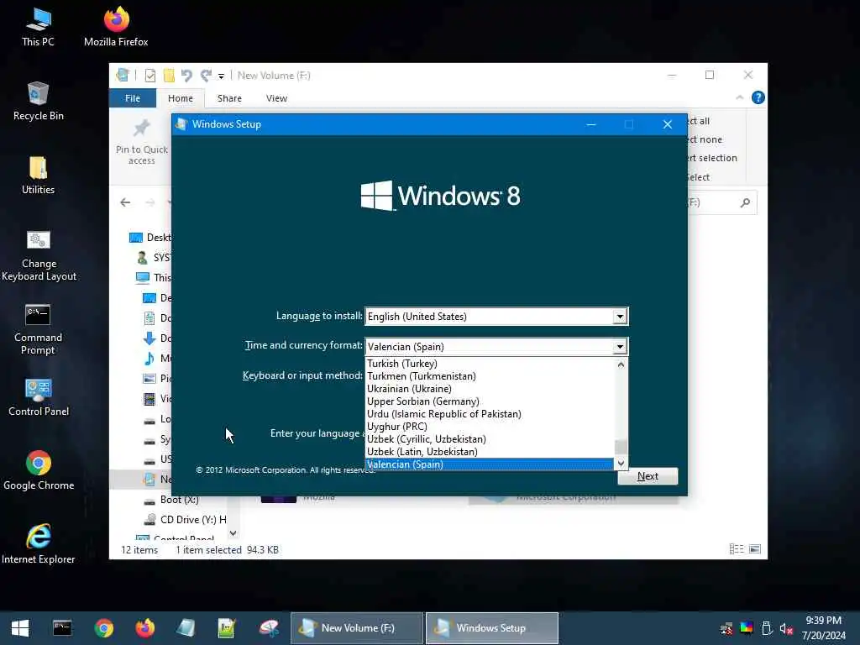The image size is (860, 645).
Task: Expand nav pane scroll down arrow
Action: click(233, 532)
